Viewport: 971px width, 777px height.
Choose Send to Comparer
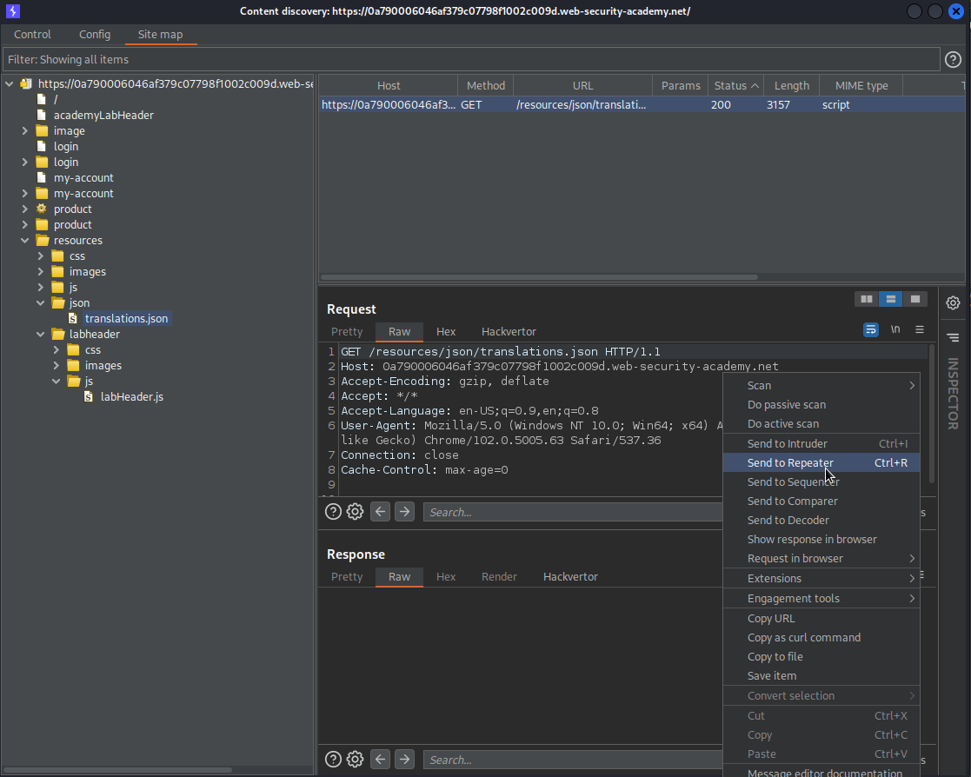click(x=821, y=501)
